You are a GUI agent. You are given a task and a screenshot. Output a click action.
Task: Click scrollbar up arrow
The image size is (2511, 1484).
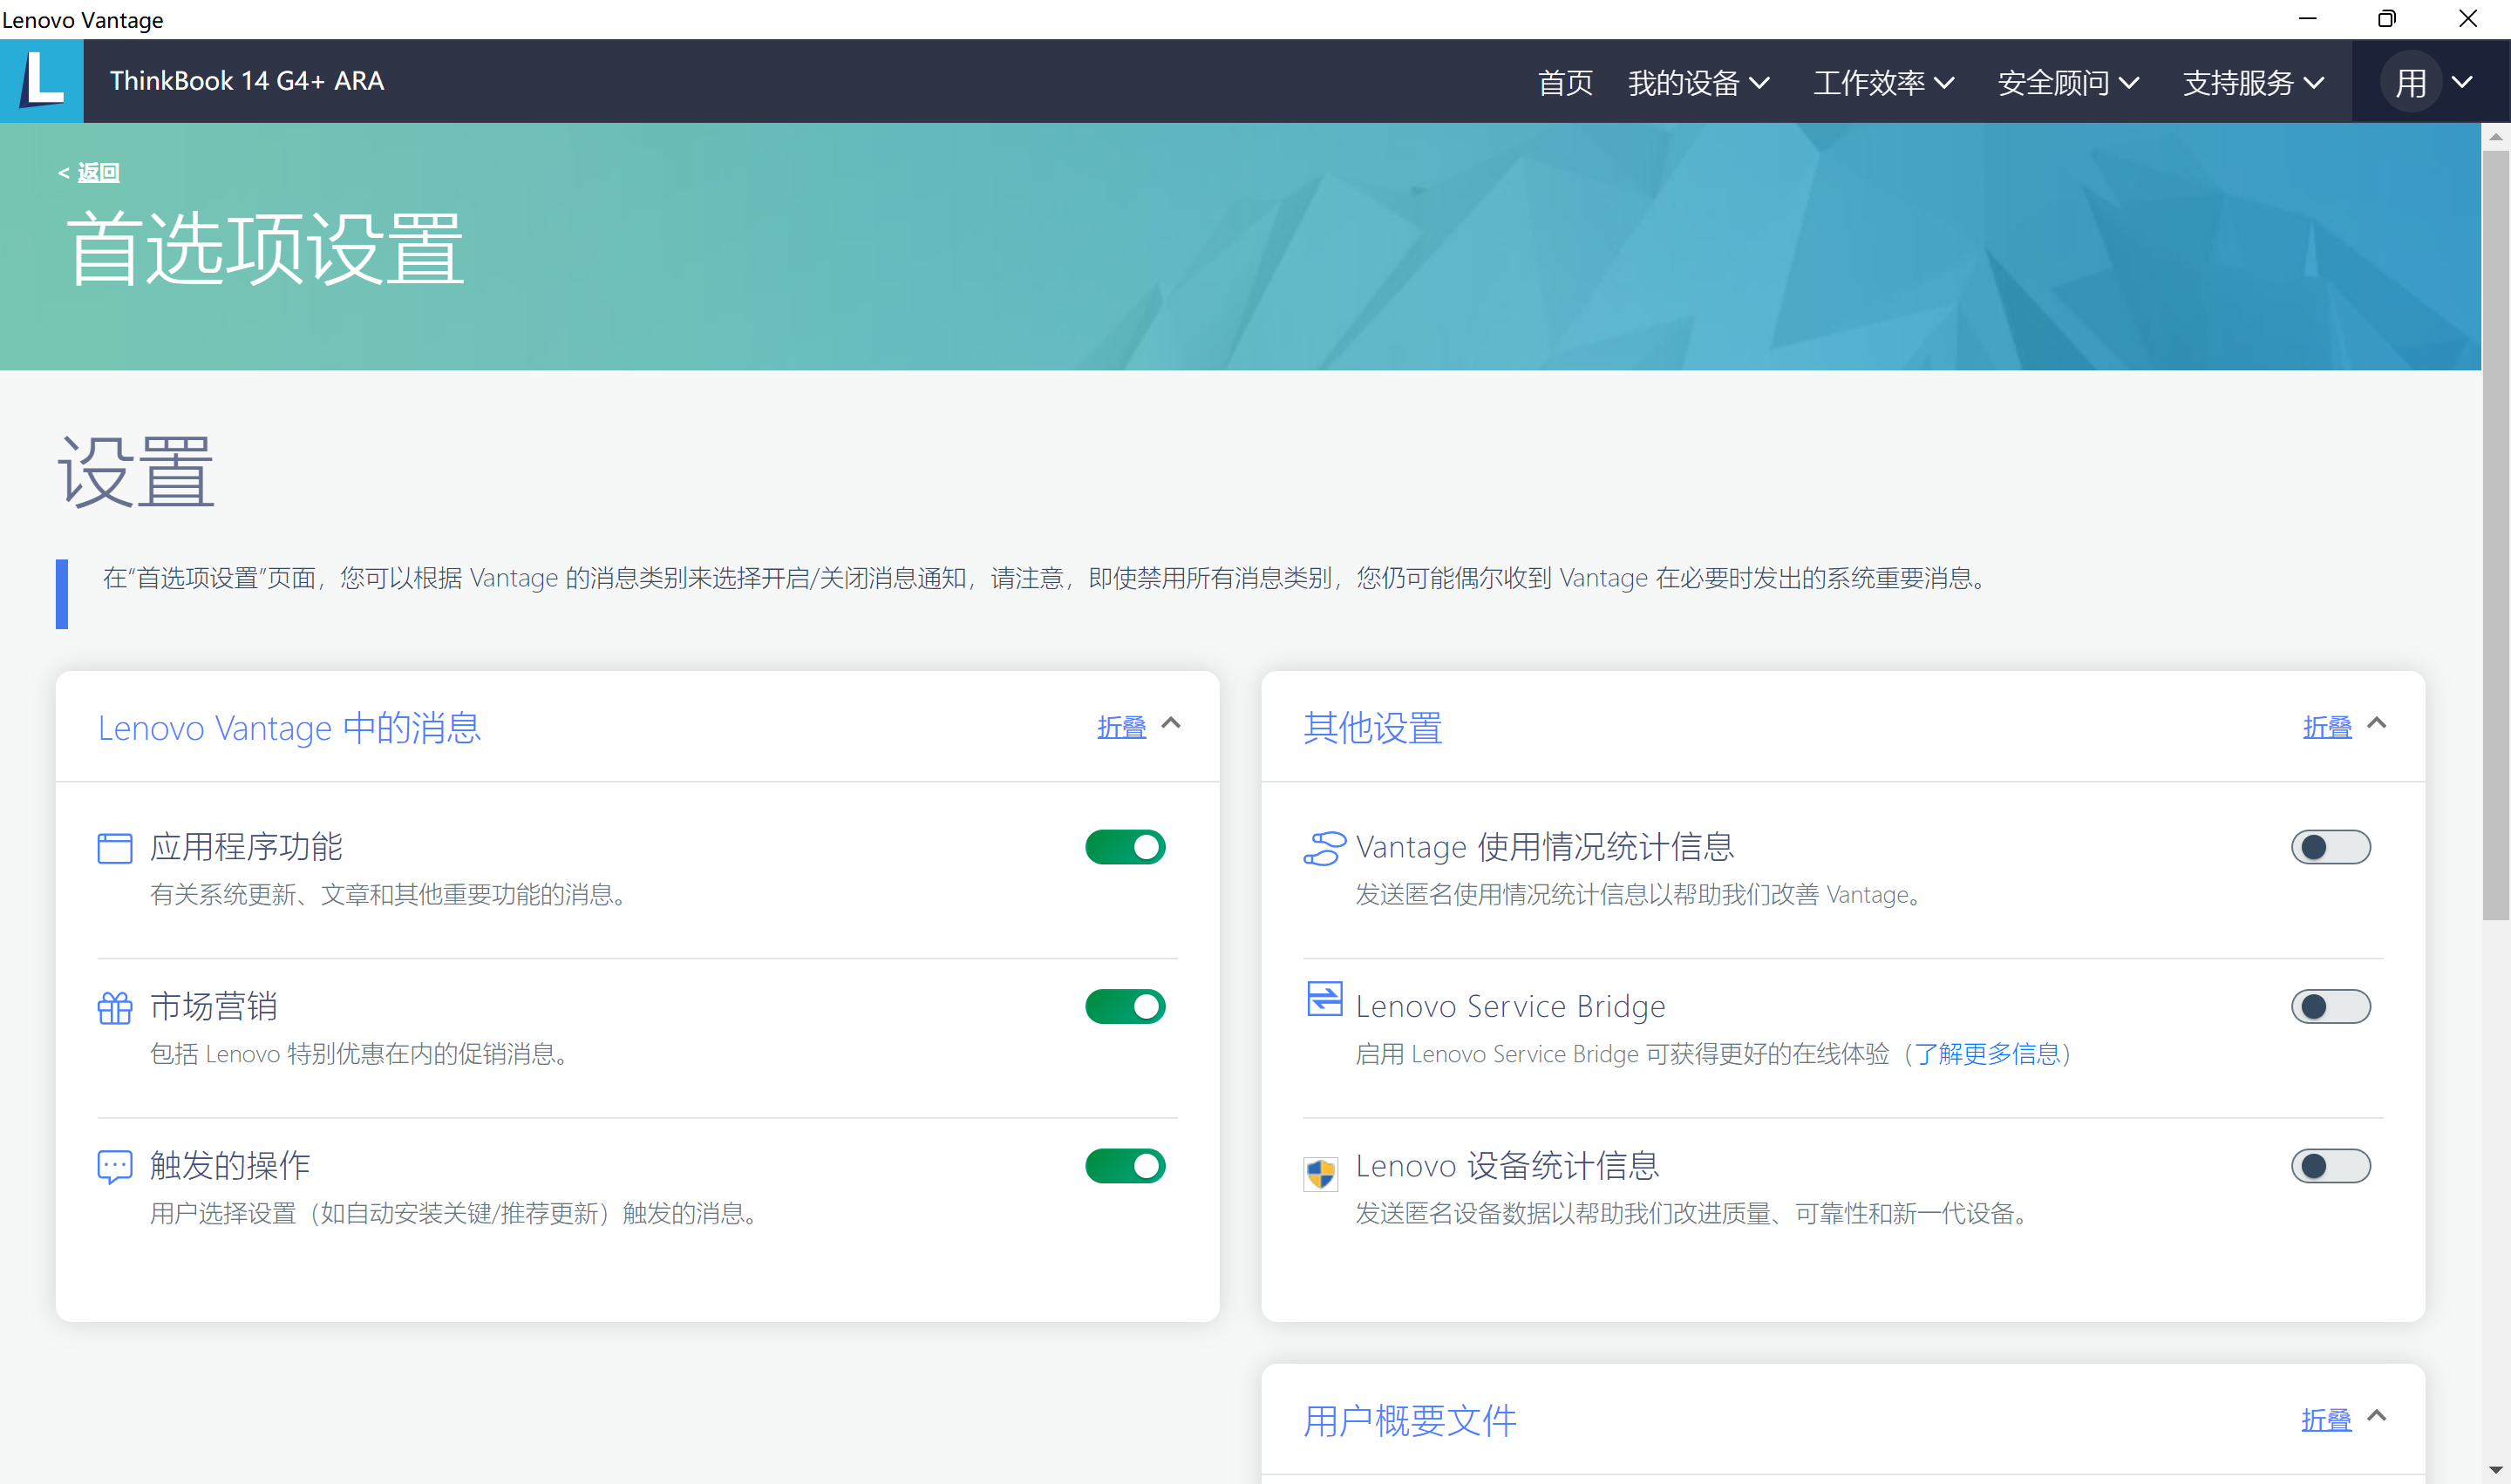point(2496,137)
